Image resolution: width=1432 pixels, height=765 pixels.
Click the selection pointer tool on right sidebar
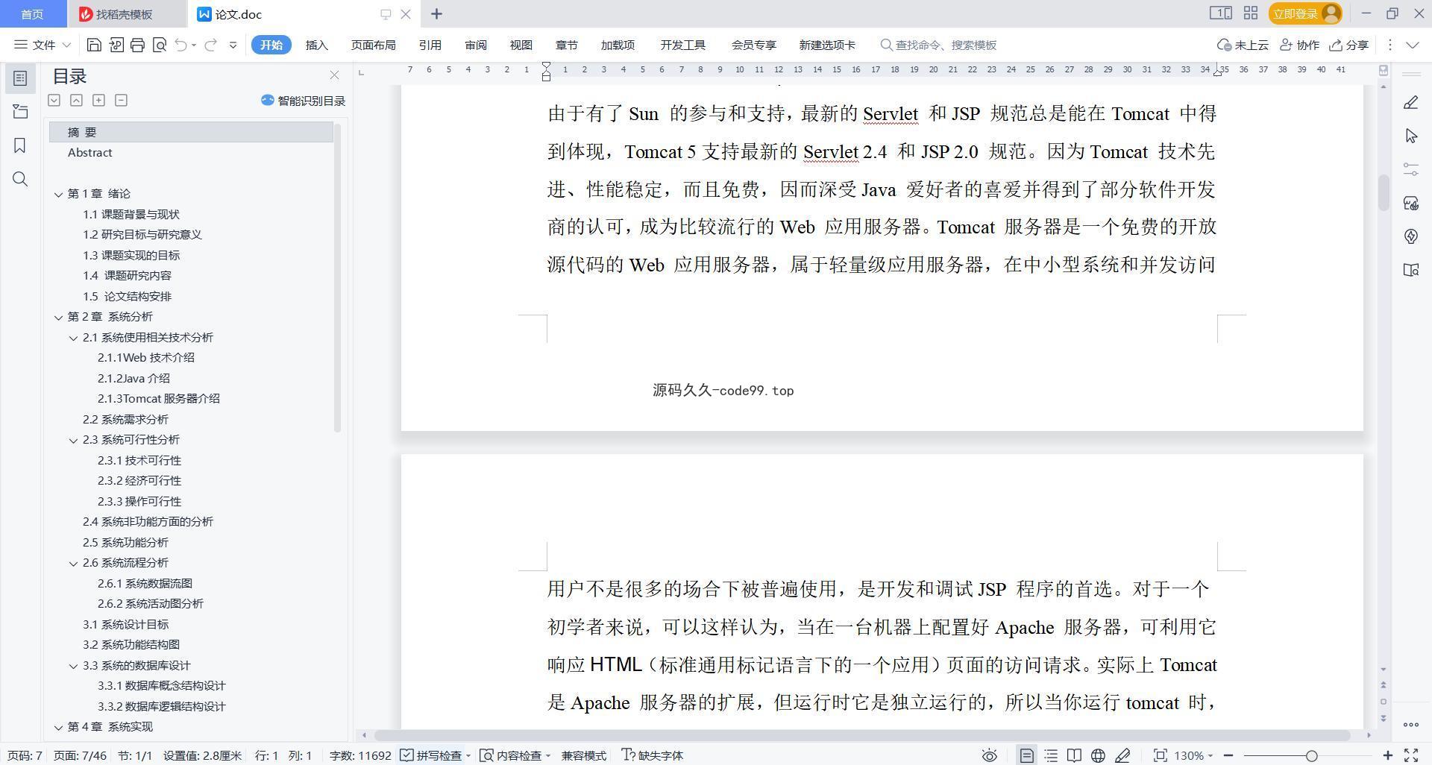coord(1410,136)
